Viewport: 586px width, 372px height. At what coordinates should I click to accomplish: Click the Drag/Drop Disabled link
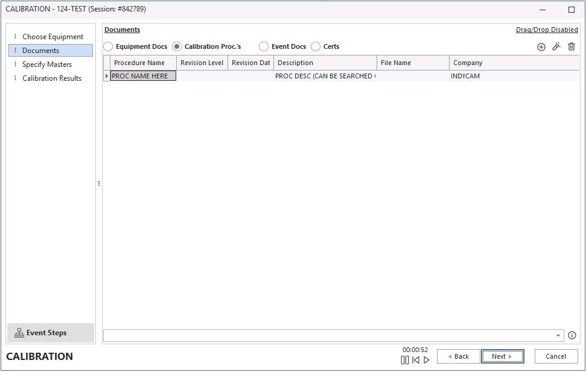click(x=546, y=30)
